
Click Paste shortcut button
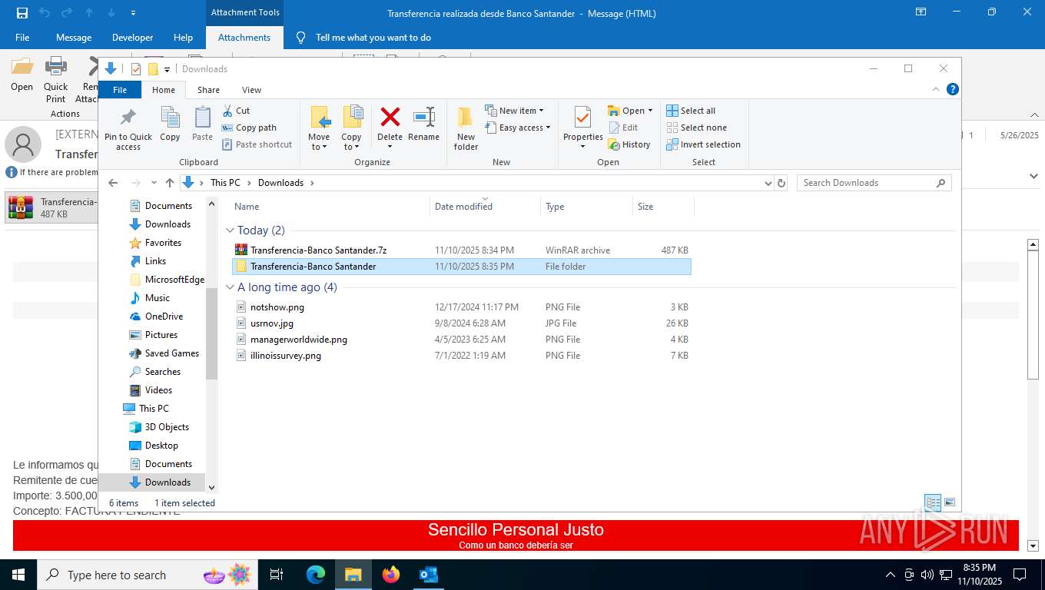pos(257,144)
